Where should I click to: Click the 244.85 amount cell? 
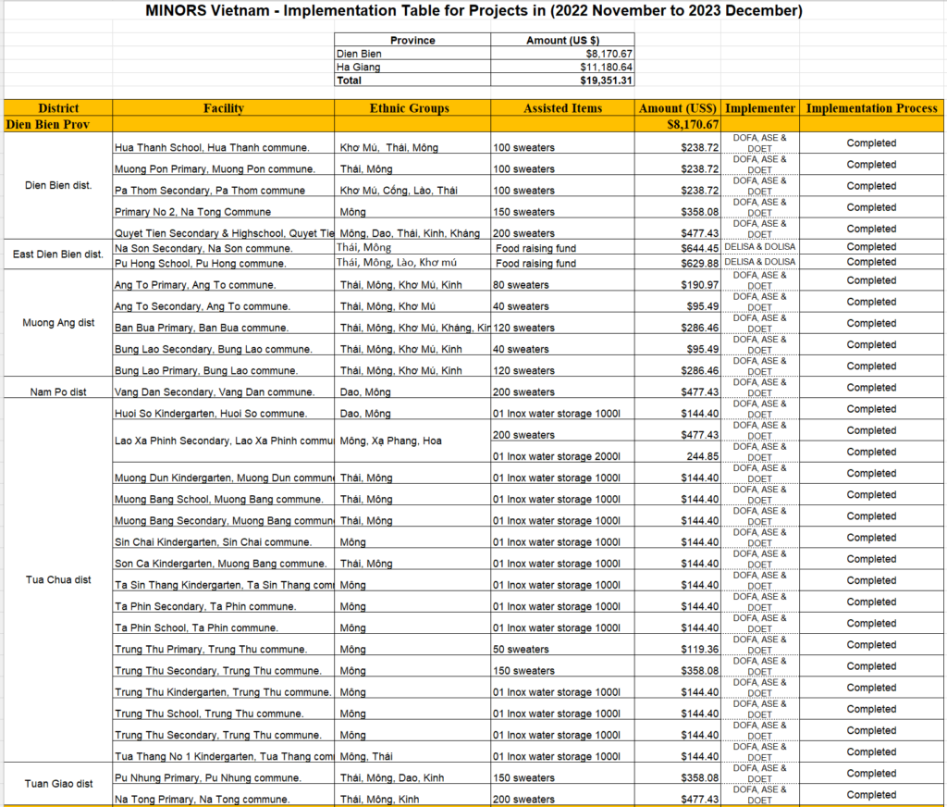[x=677, y=453]
